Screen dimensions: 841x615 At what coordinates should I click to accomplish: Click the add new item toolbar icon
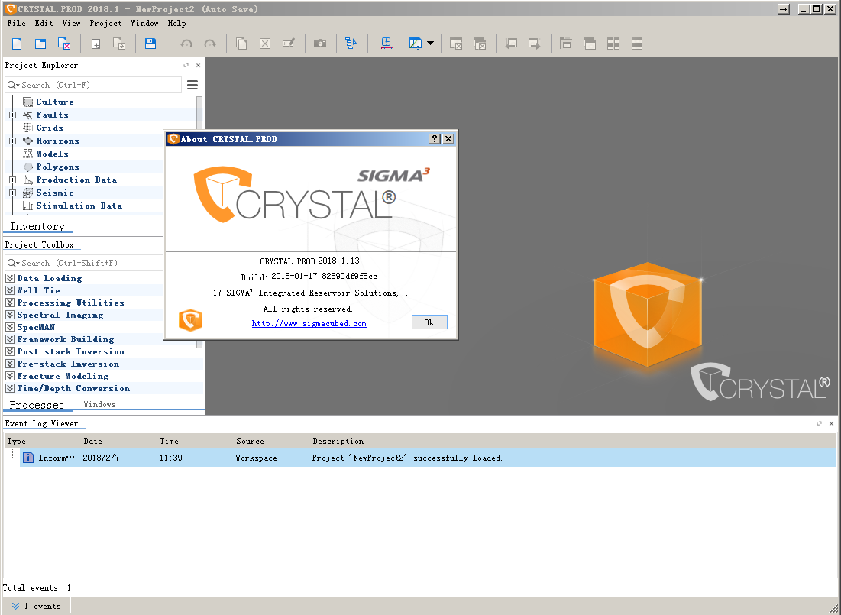pyautogui.click(x=96, y=44)
